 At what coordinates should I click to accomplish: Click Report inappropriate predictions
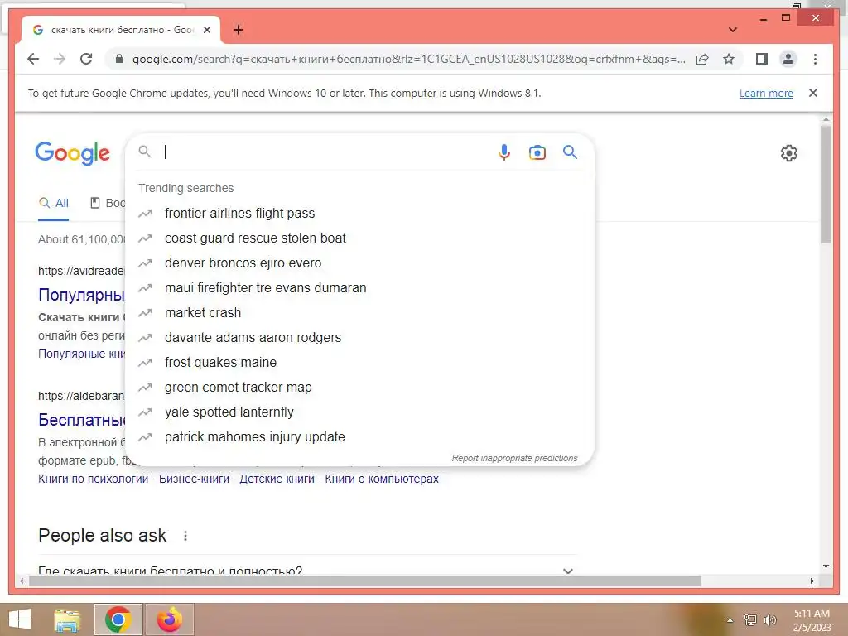(x=515, y=458)
